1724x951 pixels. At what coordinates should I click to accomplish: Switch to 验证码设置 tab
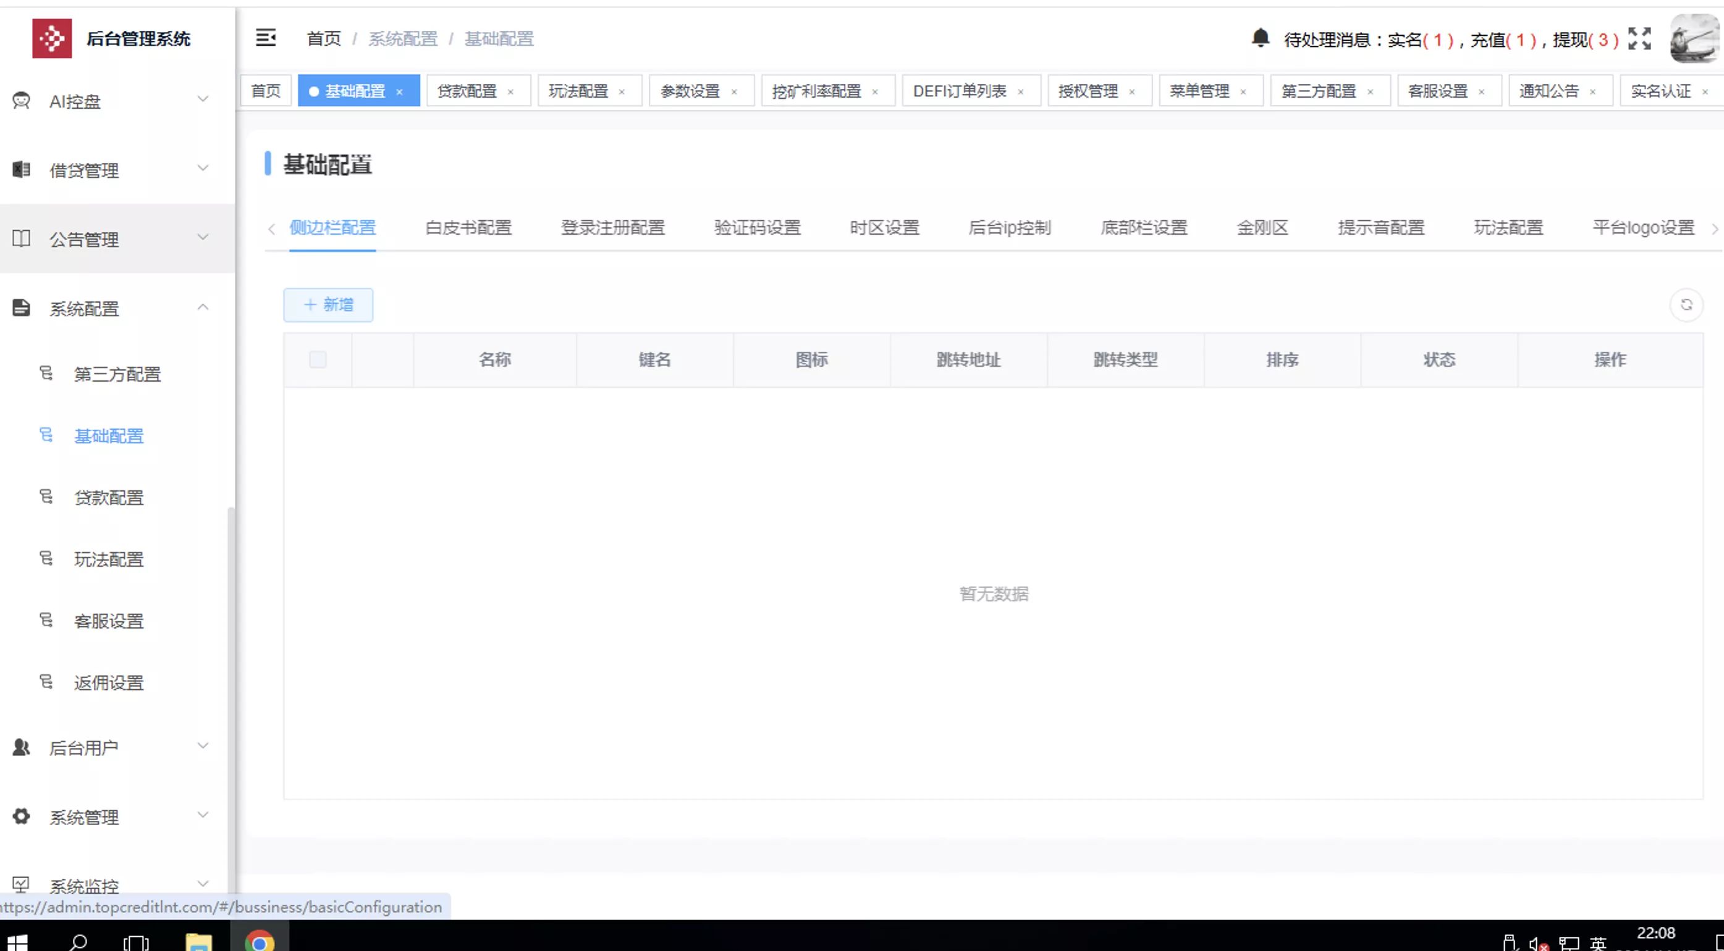pos(758,228)
